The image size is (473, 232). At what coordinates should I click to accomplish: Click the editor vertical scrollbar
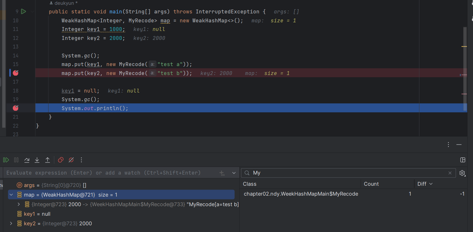[465, 69]
